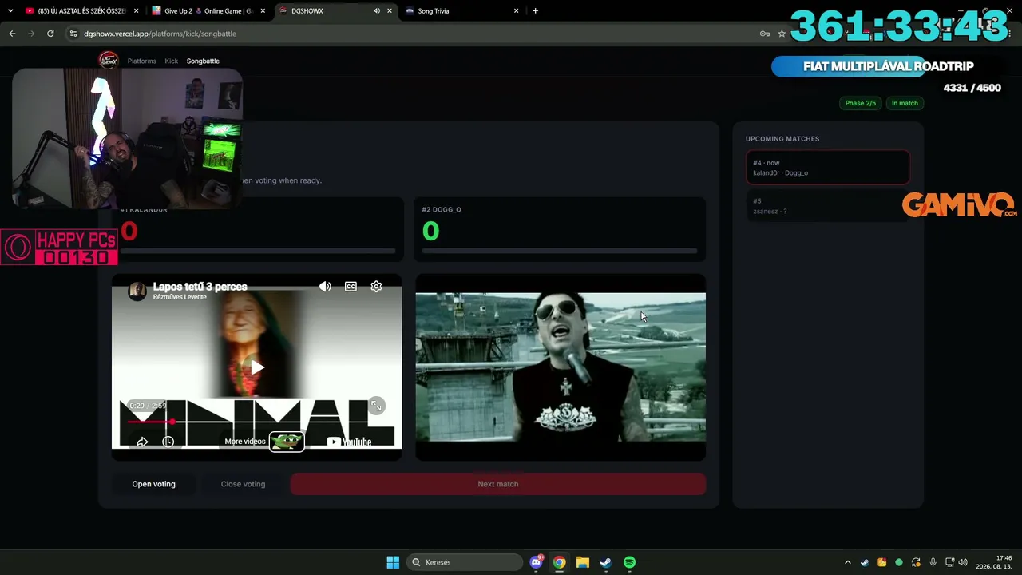This screenshot has width=1022, height=575.
Task: Click the DG SHOWX logo
Action: tap(108, 61)
